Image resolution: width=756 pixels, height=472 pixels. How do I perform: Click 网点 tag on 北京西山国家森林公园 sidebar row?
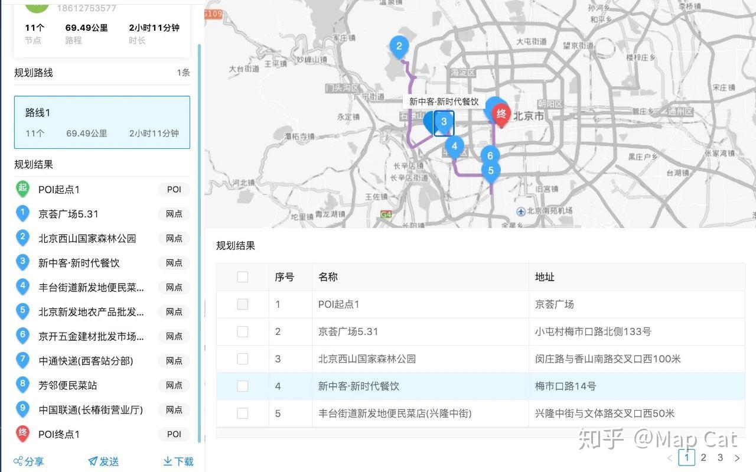[174, 239]
